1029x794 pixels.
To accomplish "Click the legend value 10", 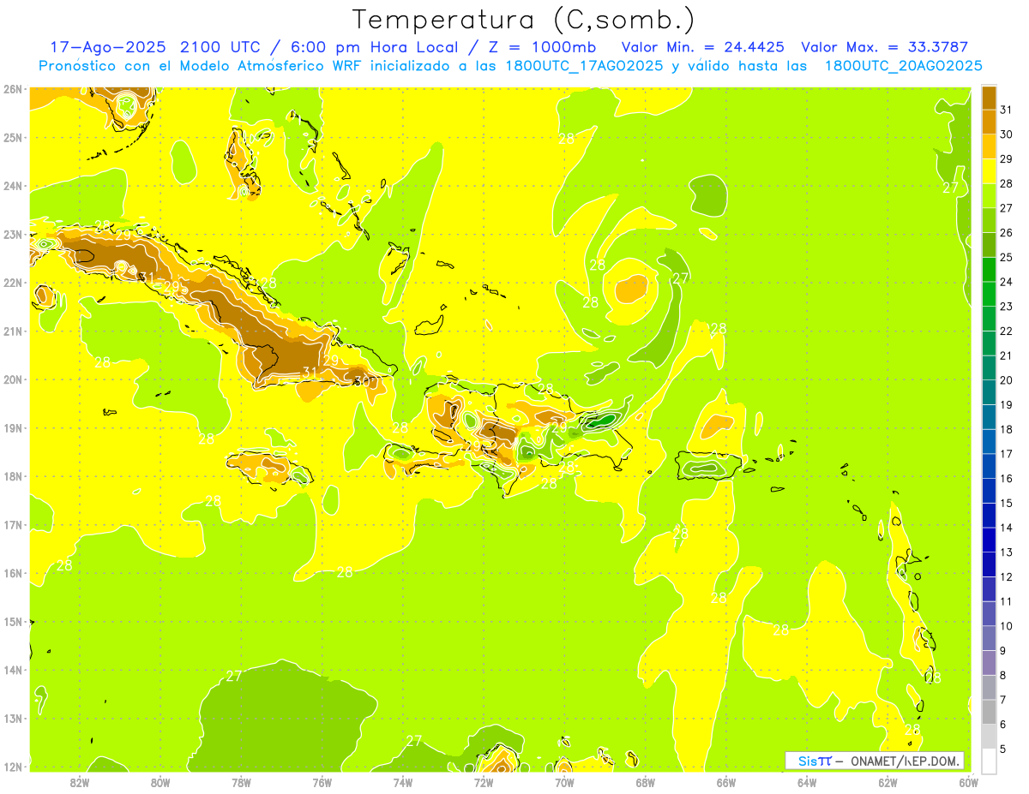I will [x=1006, y=626].
